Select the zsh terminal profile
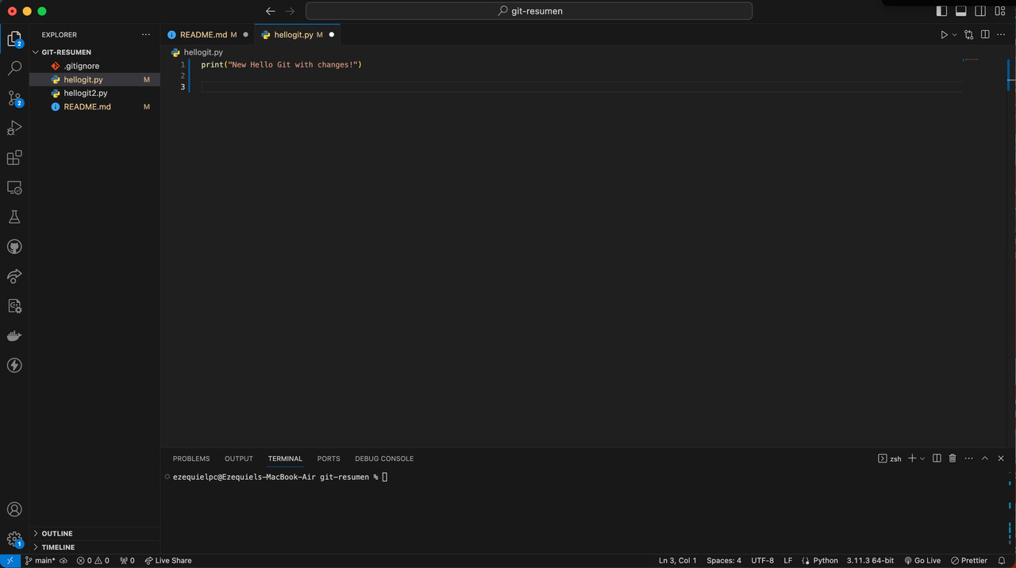 point(890,459)
